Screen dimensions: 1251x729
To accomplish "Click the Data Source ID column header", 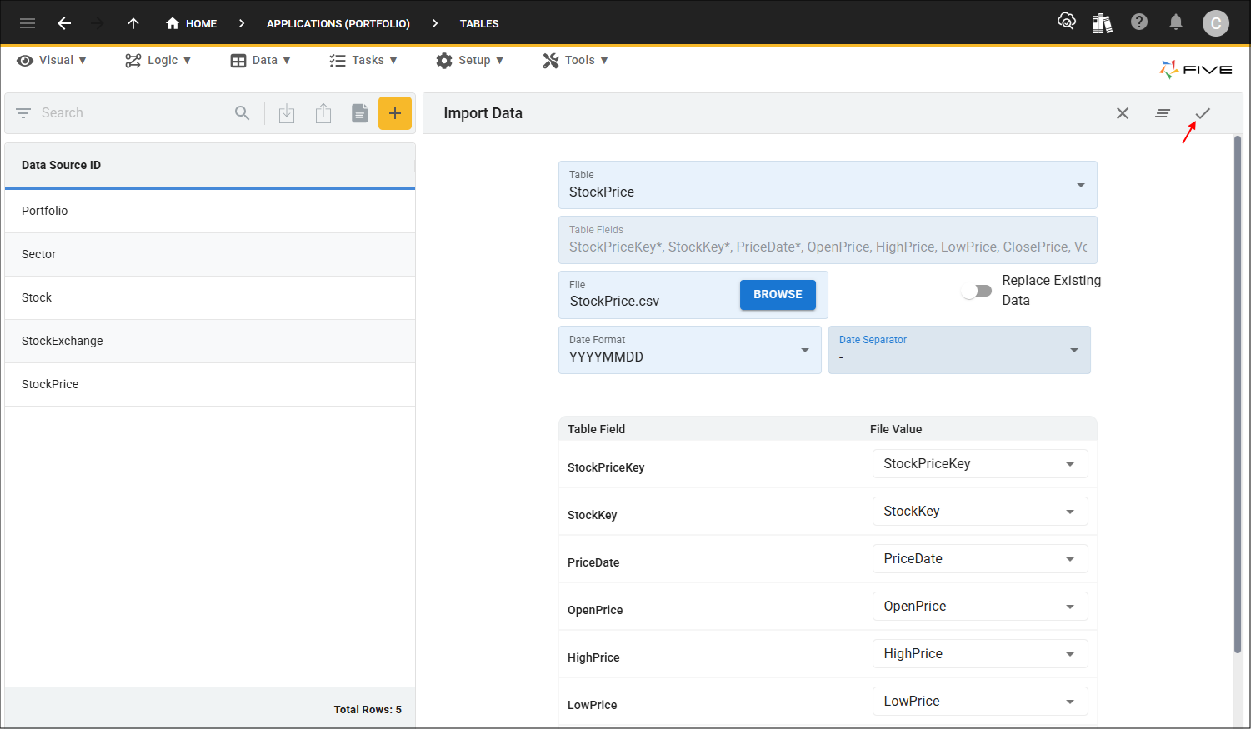I will (x=210, y=165).
